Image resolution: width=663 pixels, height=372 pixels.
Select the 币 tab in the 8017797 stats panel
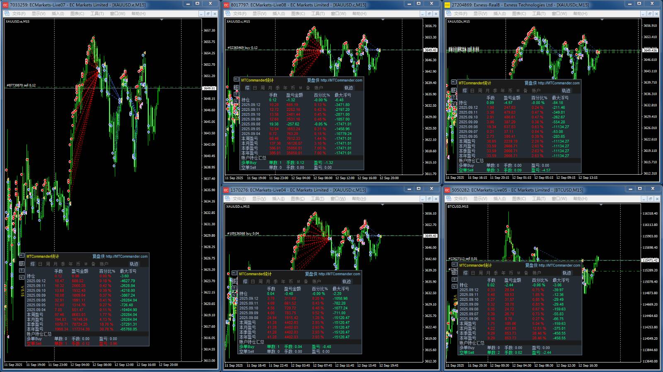coord(293,88)
